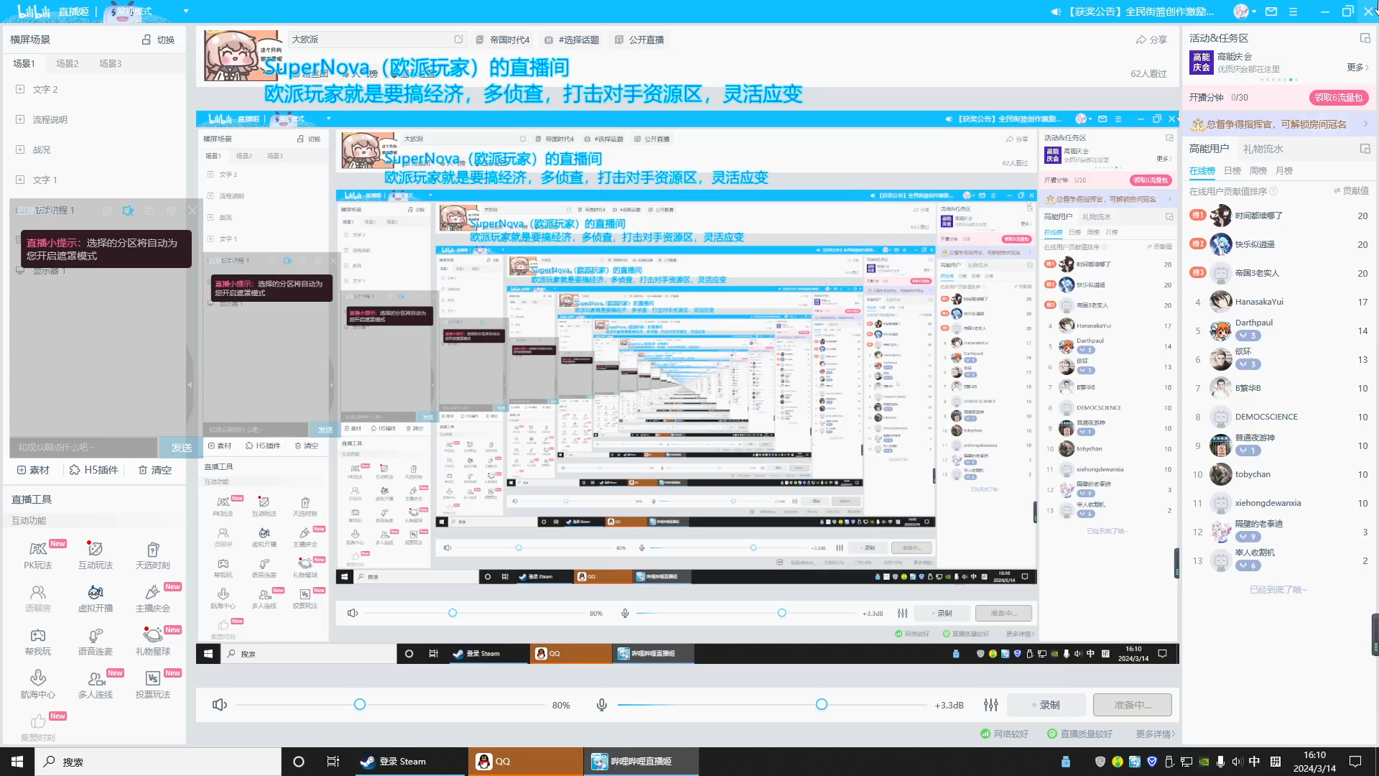1379x776 pixels.
Task: Open the 主播庆会 tool
Action: tap(153, 599)
